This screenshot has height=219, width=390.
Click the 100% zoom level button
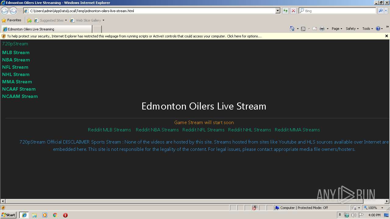(370, 208)
